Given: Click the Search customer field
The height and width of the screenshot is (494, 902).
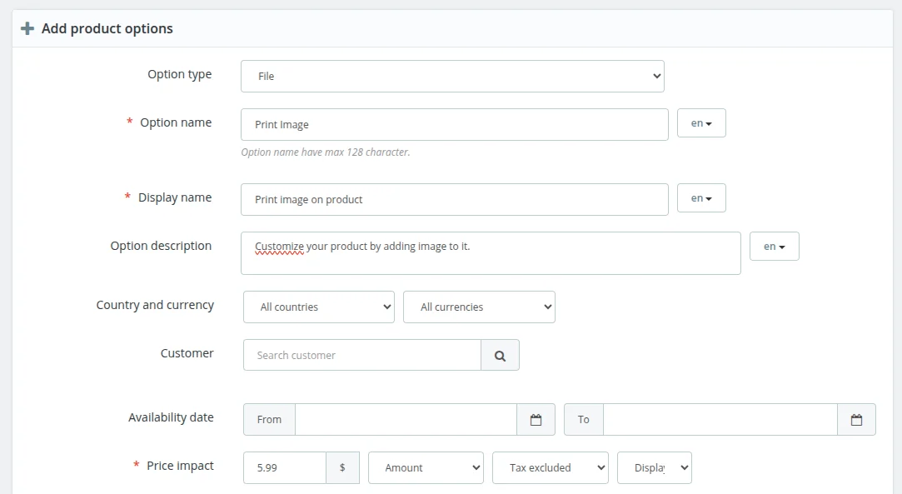Looking at the screenshot, I should tap(361, 355).
